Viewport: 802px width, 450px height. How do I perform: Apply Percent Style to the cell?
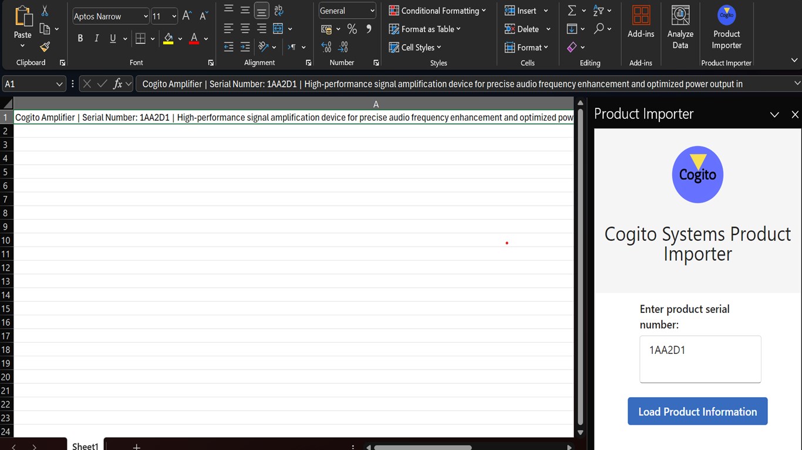352,29
